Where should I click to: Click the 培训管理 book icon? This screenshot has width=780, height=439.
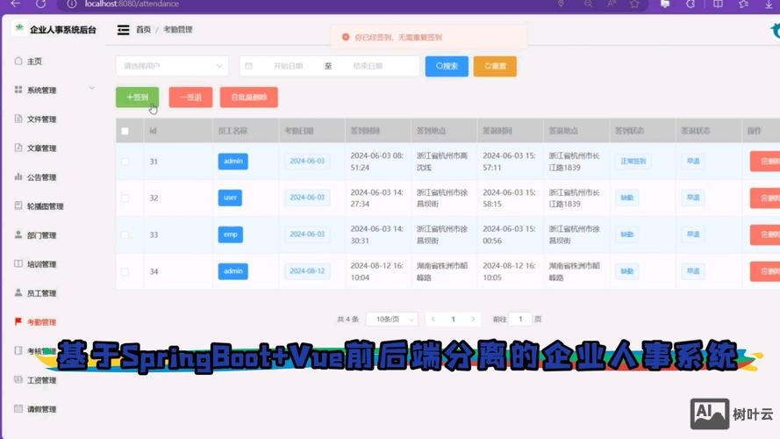(x=18, y=263)
